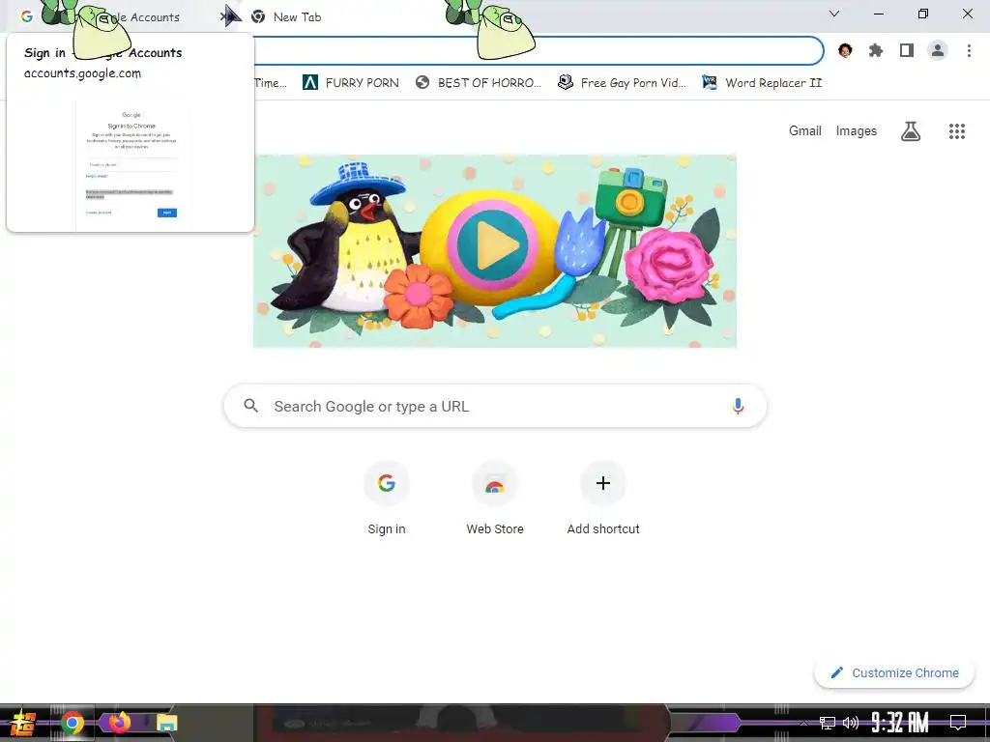The width and height of the screenshot is (990, 742).
Task: Click the Customize Chrome button
Action: click(894, 672)
